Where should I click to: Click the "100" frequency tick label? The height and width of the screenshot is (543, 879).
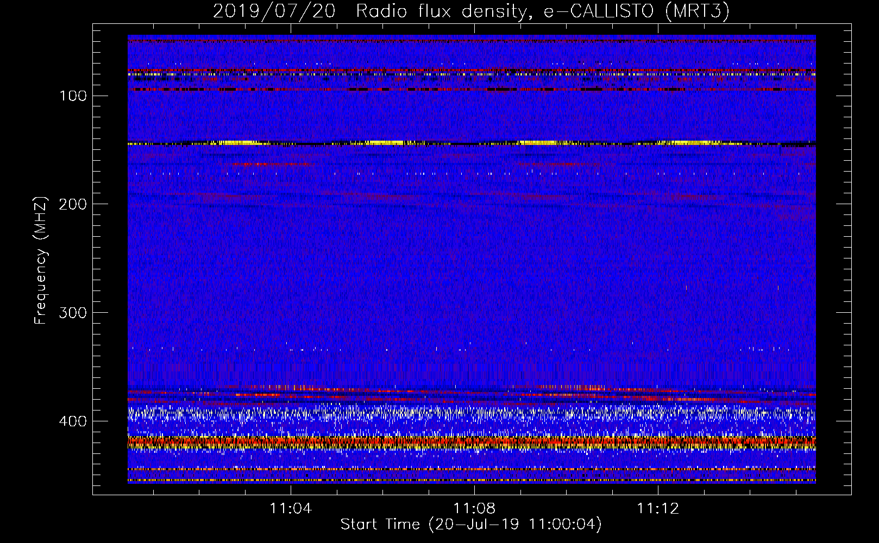73,96
